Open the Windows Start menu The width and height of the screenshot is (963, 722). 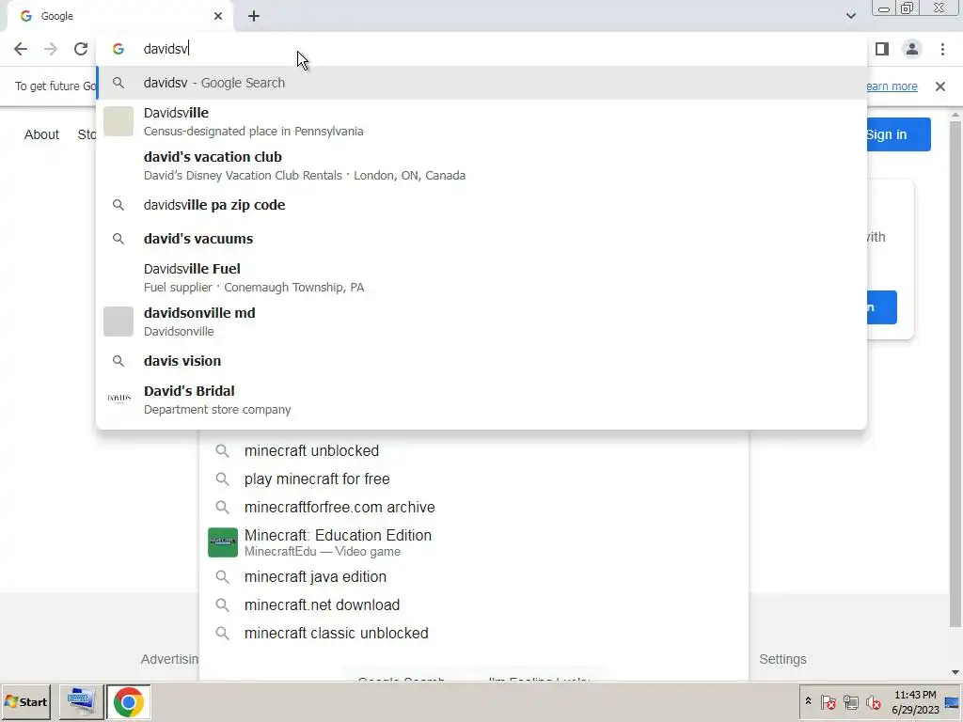coord(25,701)
